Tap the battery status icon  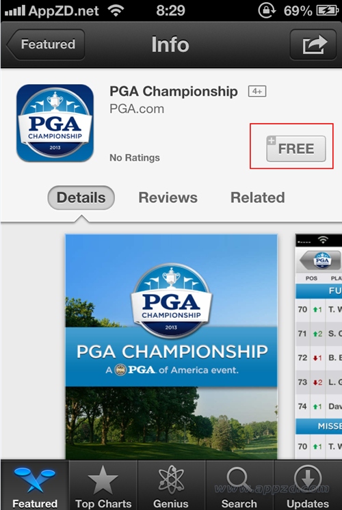click(328, 11)
